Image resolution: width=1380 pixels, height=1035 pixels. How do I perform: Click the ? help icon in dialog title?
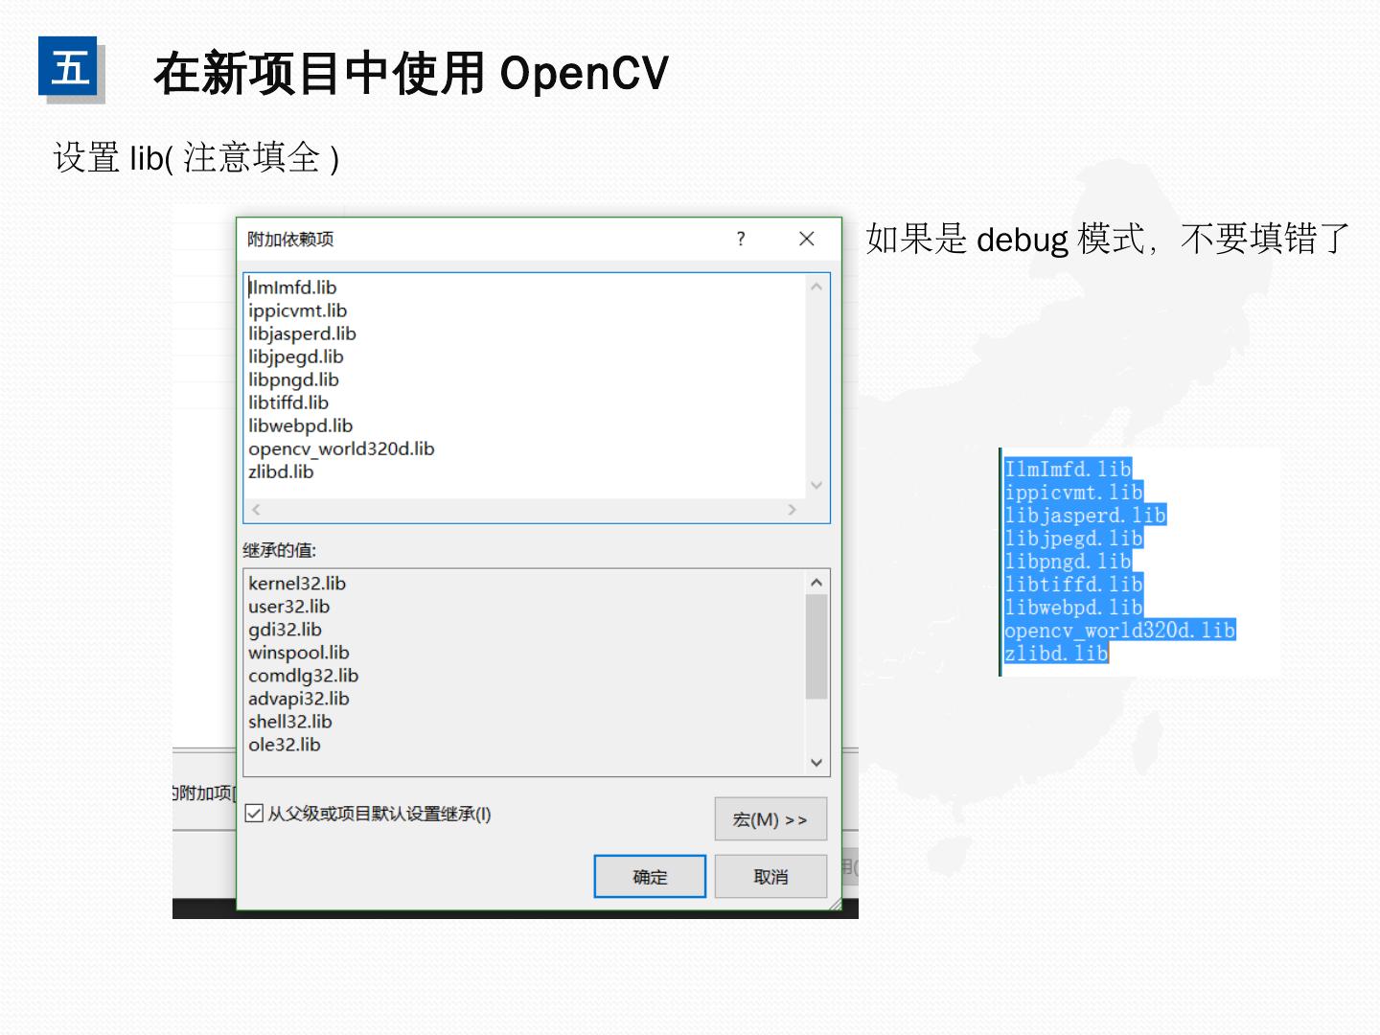click(741, 239)
